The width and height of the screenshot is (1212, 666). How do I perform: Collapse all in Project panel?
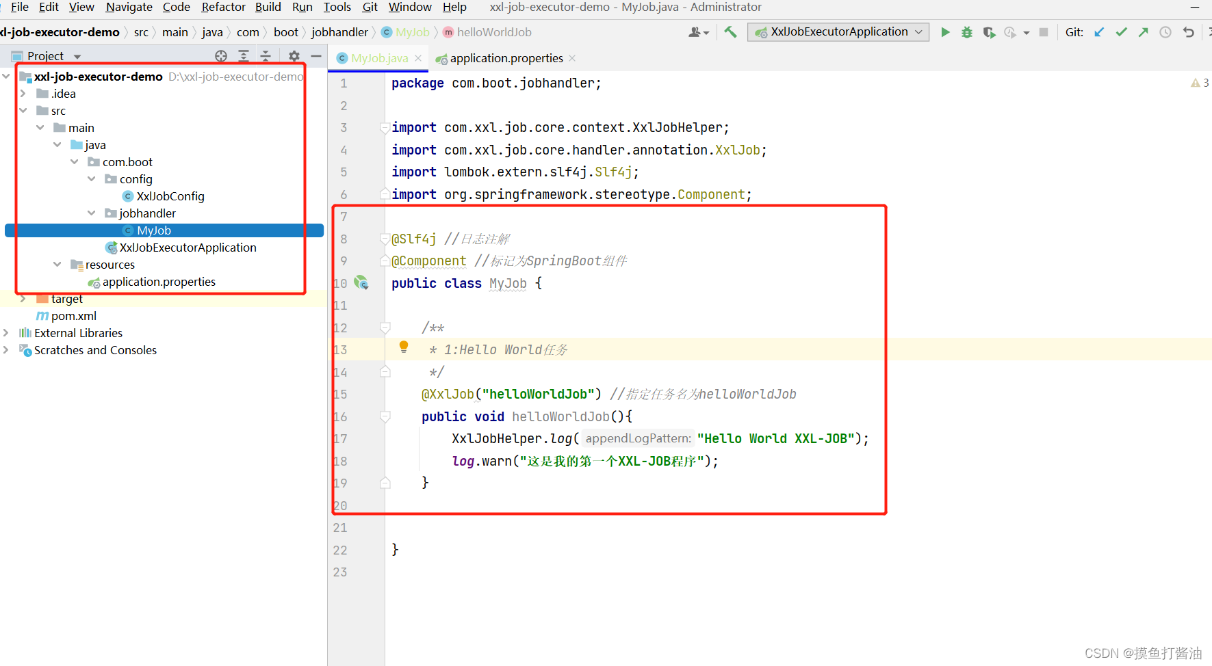pos(266,56)
